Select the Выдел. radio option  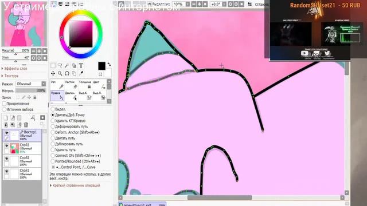(53, 109)
